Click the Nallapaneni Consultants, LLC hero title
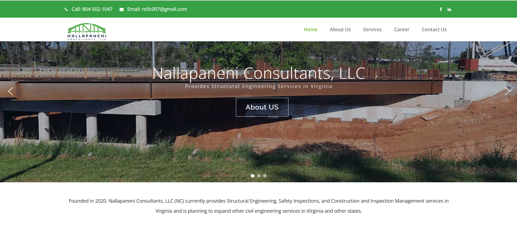Screen dimensions: 517x235 (x=259, y=73)
